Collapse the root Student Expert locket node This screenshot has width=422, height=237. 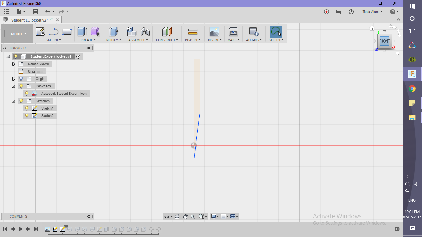pyautogui.click(x=8, y=56)
